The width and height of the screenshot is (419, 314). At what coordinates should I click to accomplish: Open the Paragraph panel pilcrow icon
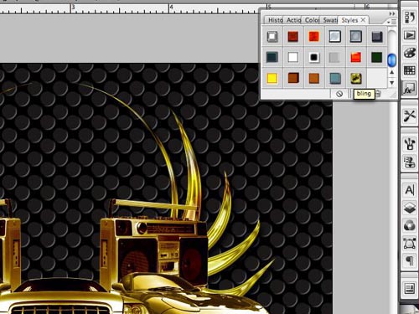[x=410, y=261]
